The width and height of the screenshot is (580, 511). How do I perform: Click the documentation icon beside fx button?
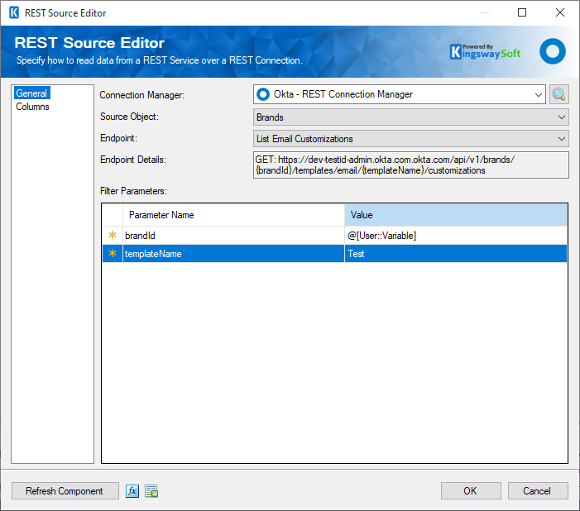click(151, 491)
